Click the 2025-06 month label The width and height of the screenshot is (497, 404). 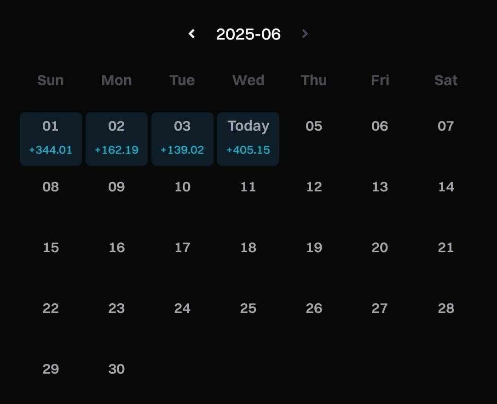pos(248,35)
